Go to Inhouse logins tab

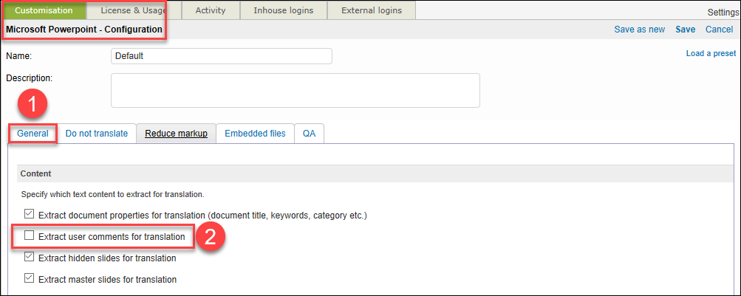(x=283, y=10)
